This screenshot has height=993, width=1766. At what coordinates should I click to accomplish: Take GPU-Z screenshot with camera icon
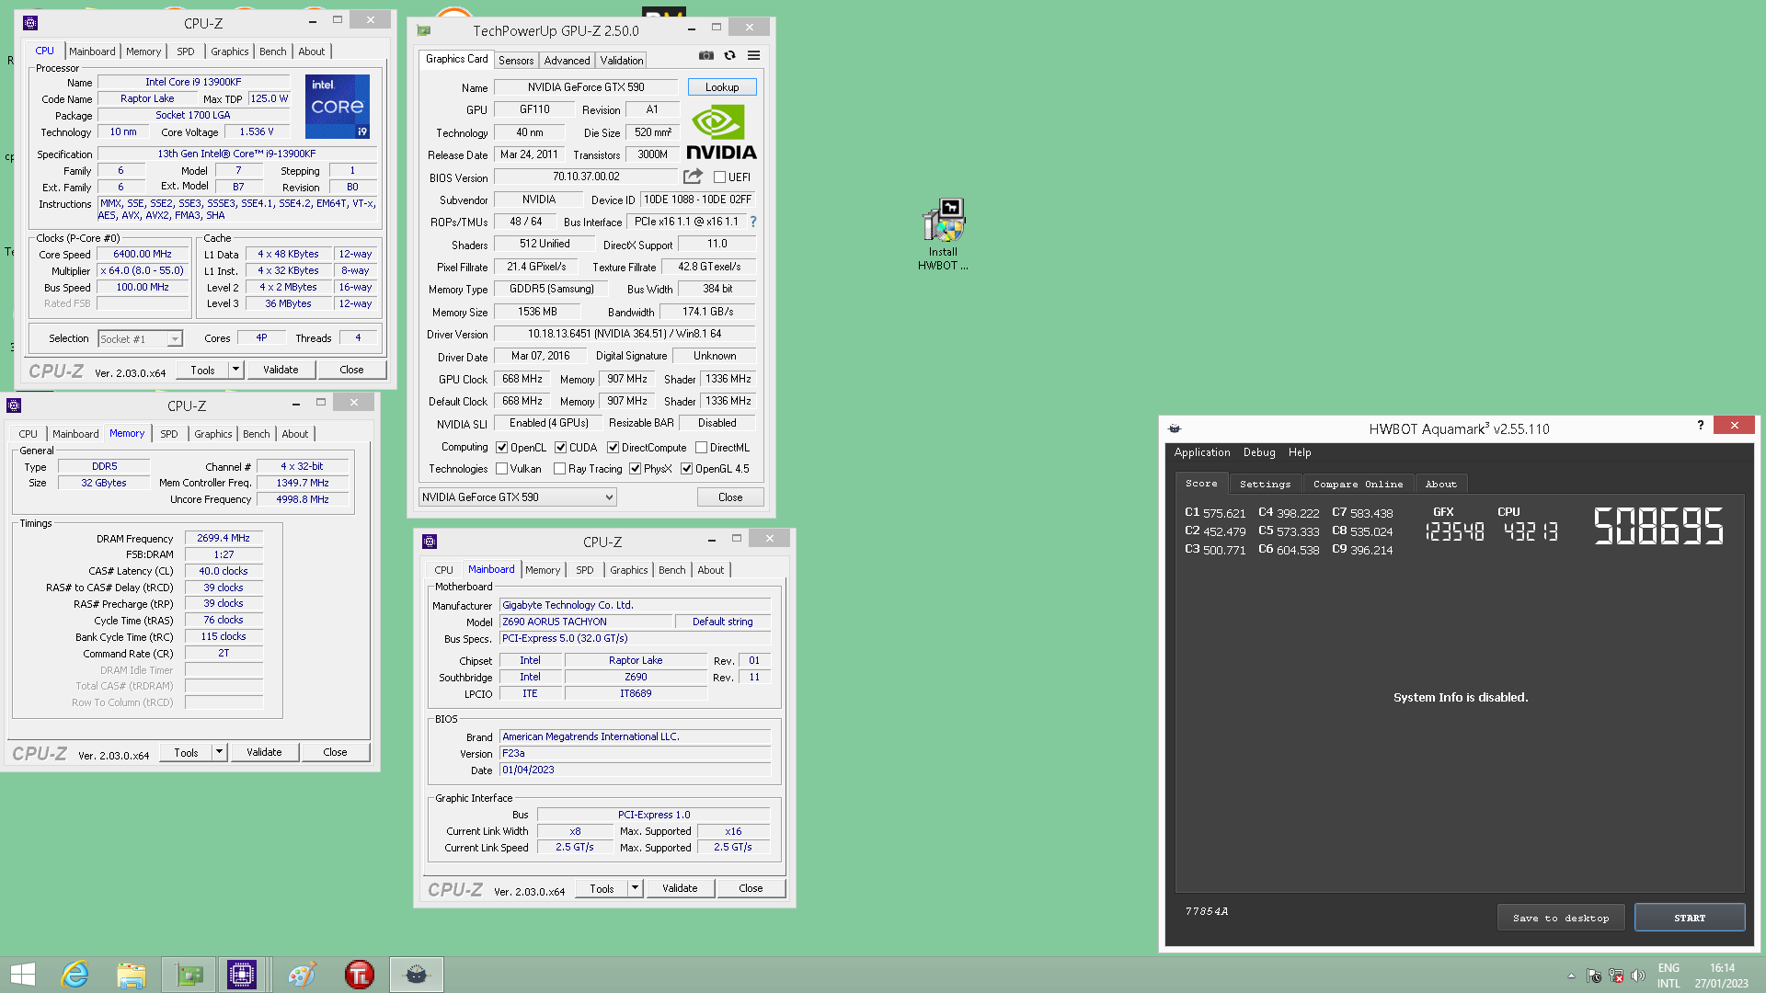[706, 56]
